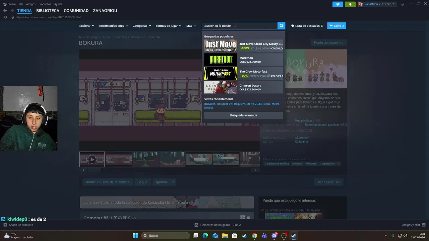
Task: Click the blue megaphone announcements icon
Action: pos(338,4)
